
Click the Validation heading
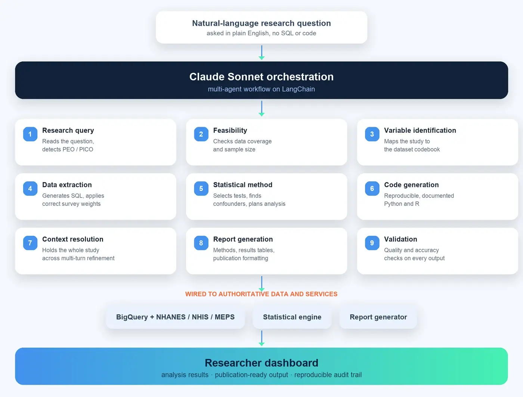point(400,239)
